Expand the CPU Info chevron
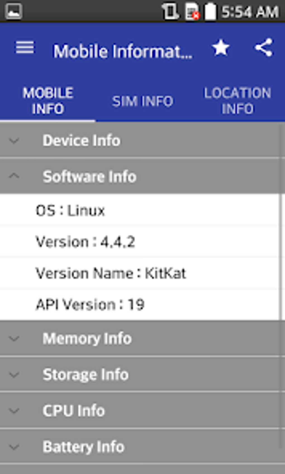Viewport: 285px width, 474px height. point(14,411)
